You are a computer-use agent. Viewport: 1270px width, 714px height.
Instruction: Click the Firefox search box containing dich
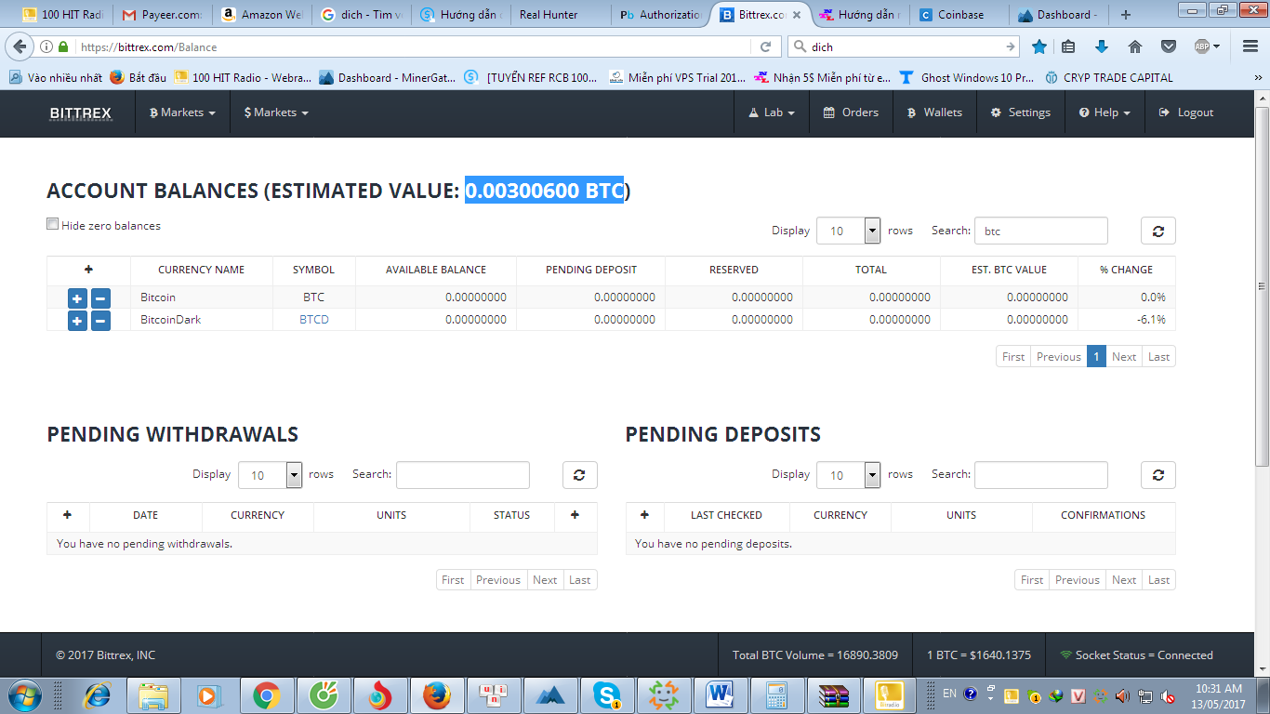tap(903, 46)
